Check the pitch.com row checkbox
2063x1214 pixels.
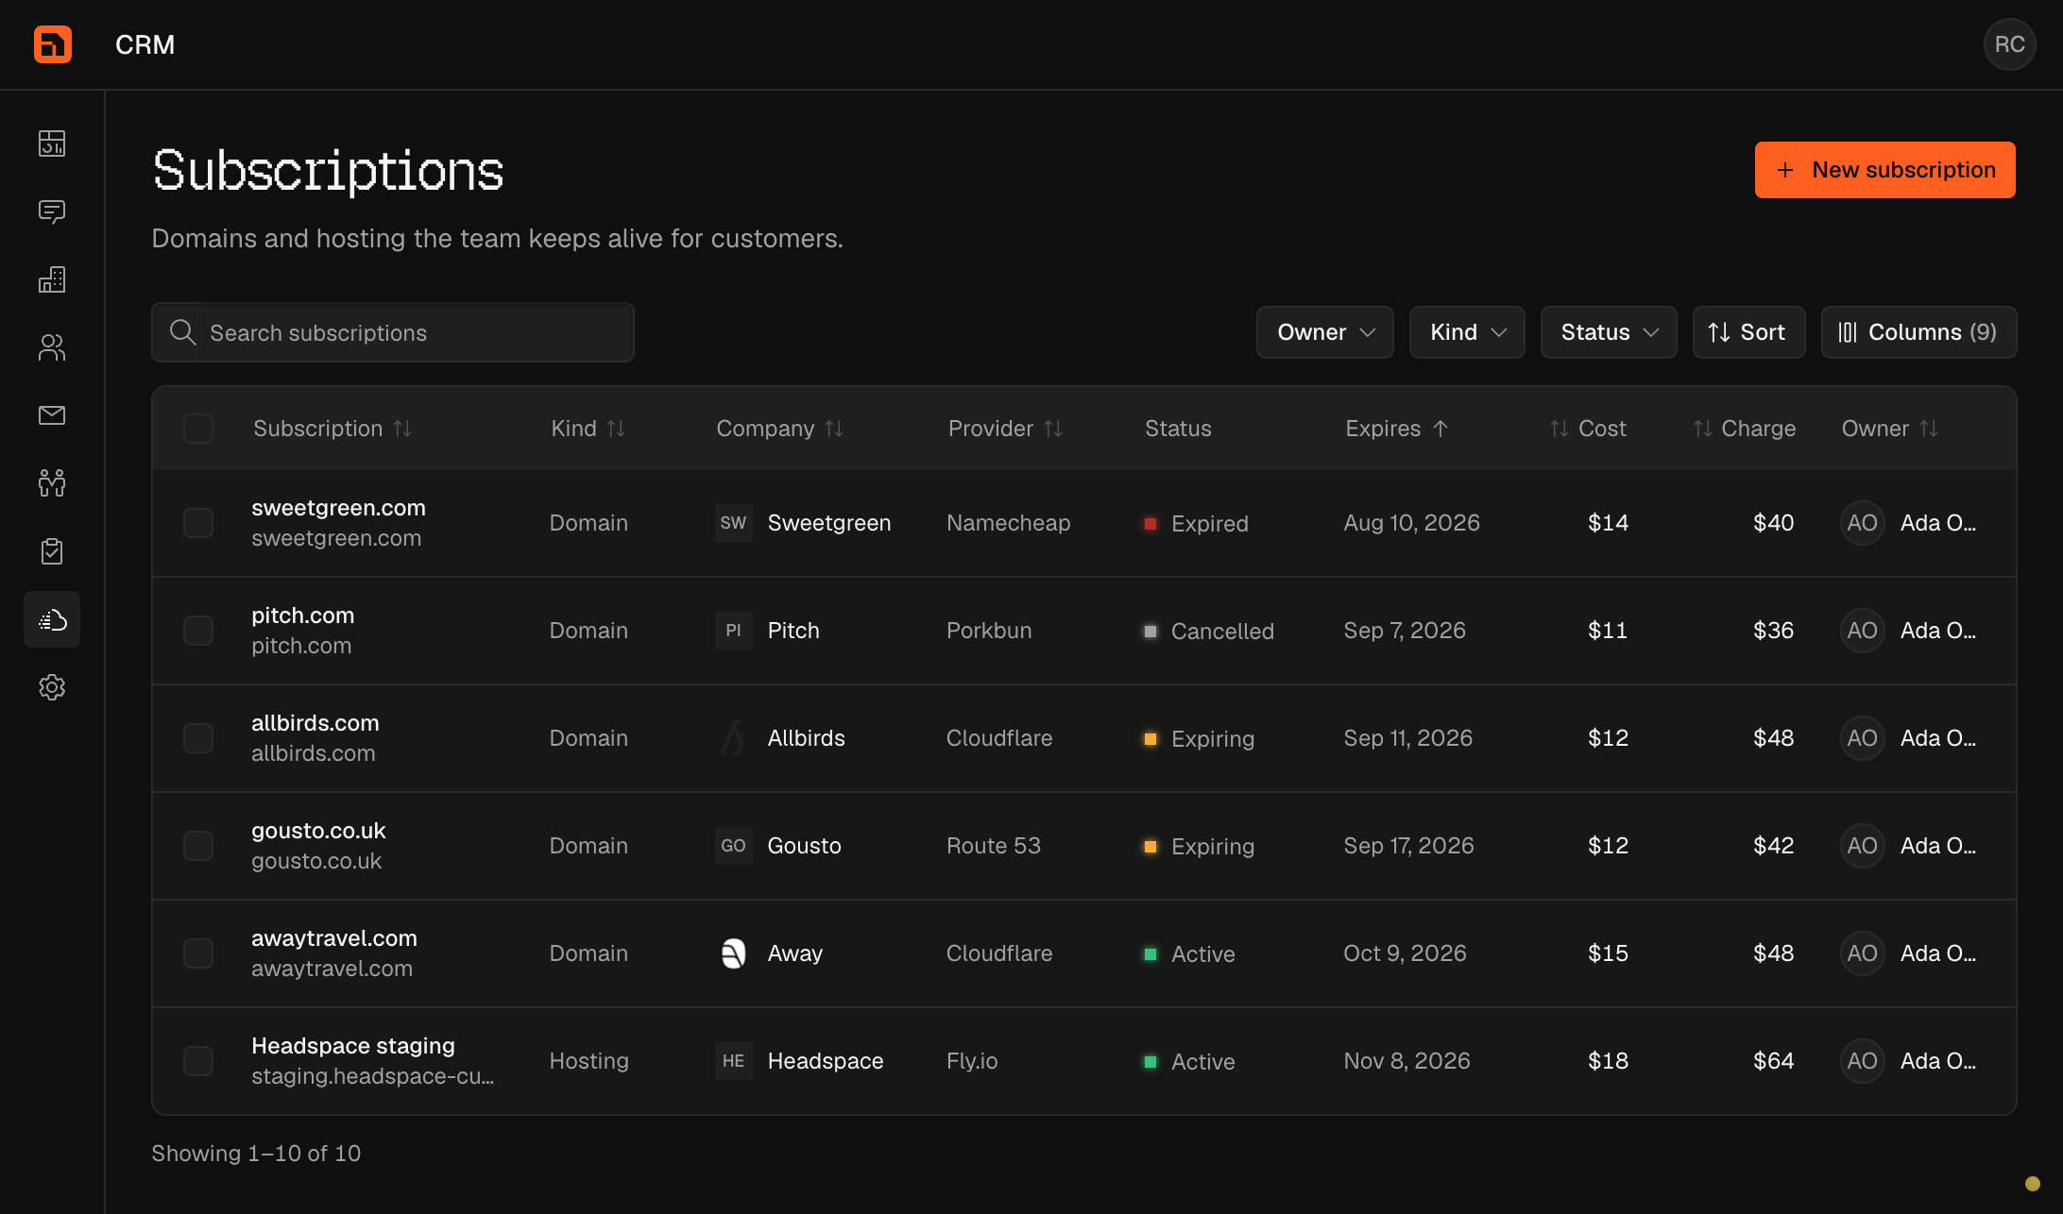click(x=198, y=631)
